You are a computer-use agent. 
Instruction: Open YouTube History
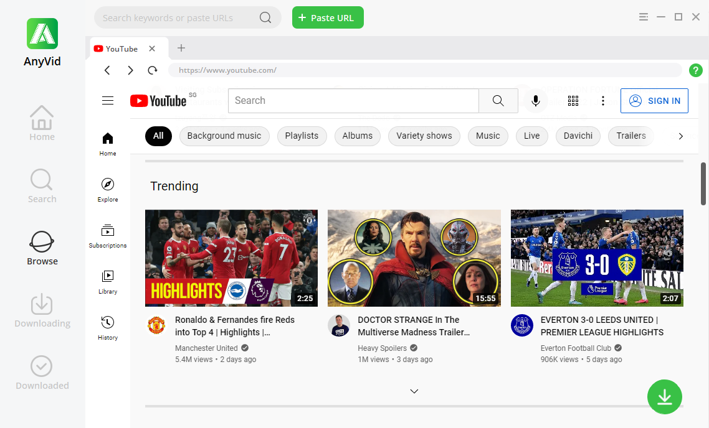(108, 328)
